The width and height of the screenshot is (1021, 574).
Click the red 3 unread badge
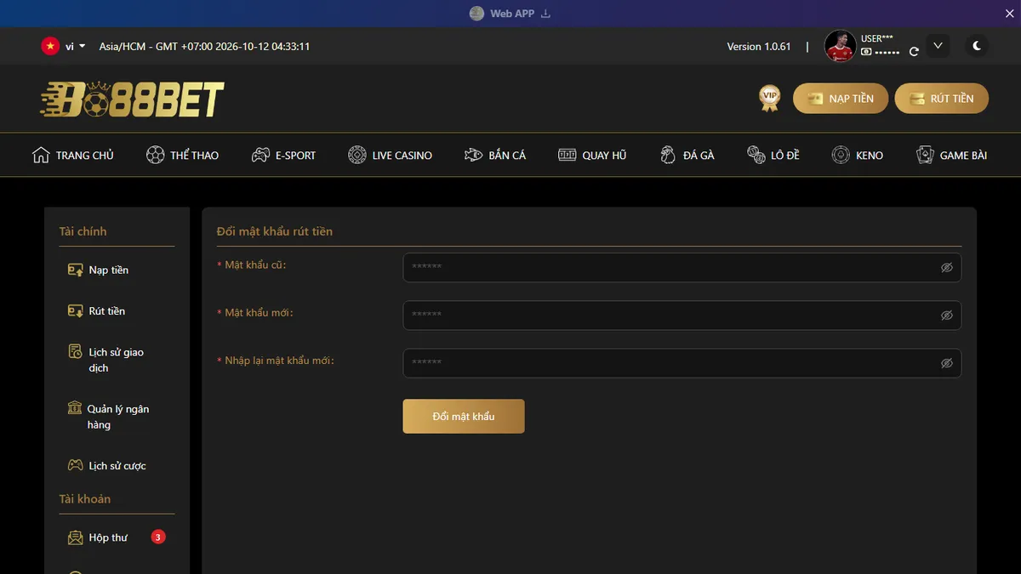point(158,537)
